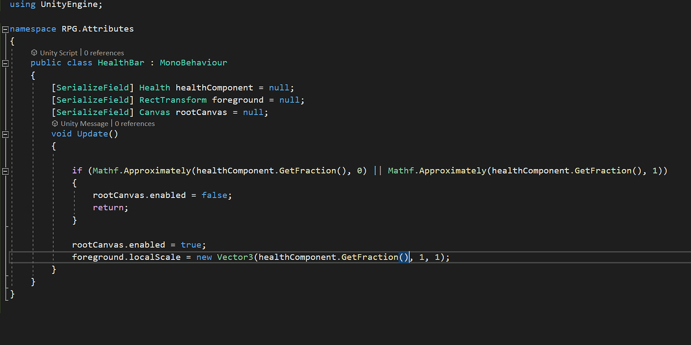Open "0 references" CodeLens for Update
This screenshot has width=691, height=345.
pos(135,123)
